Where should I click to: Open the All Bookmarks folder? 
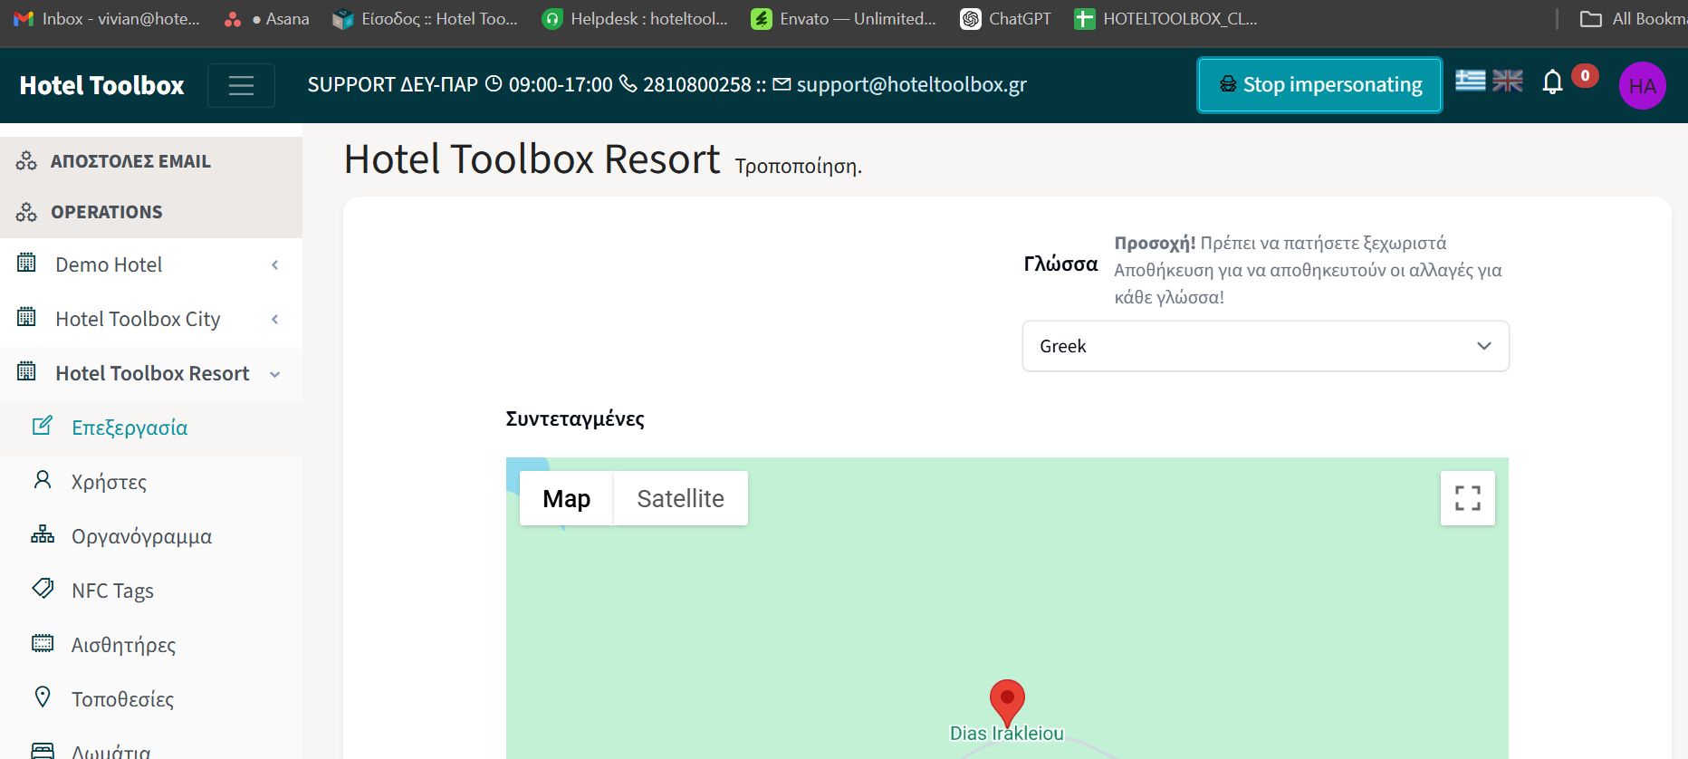1634,19
